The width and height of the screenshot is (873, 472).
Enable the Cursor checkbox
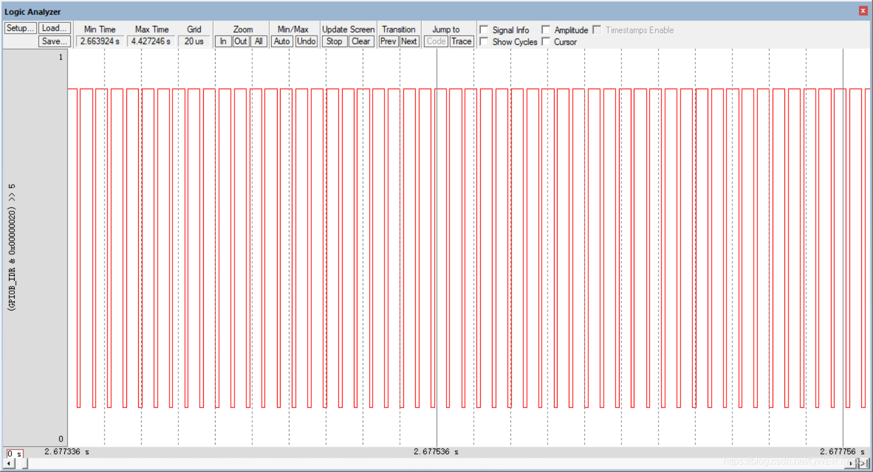(546, 42)
